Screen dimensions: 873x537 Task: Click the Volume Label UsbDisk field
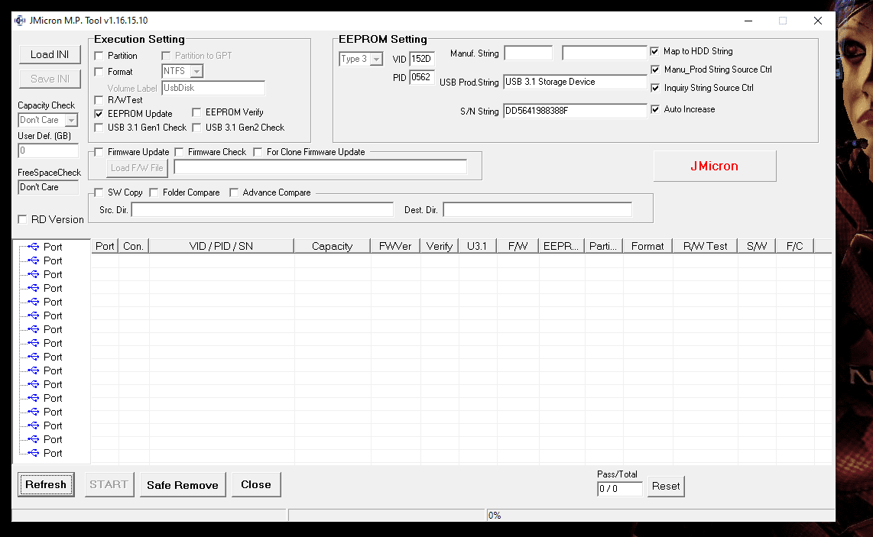[x=213, y=88]
